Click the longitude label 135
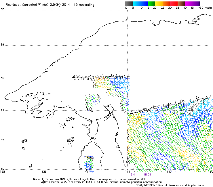Screen dimensions: 213x187 (2, 172)
